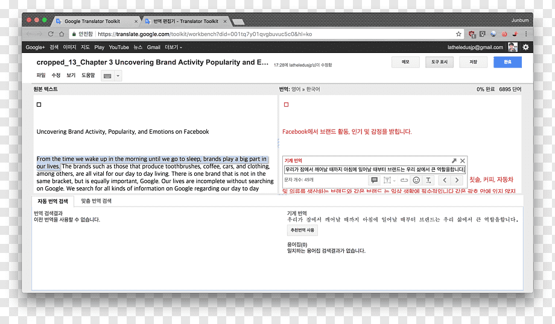Image resolution: width=555 pixels, height=324 pixels.
Task: Click the Junbum profile name in Chrome title bar
Action: pos(519,20)
